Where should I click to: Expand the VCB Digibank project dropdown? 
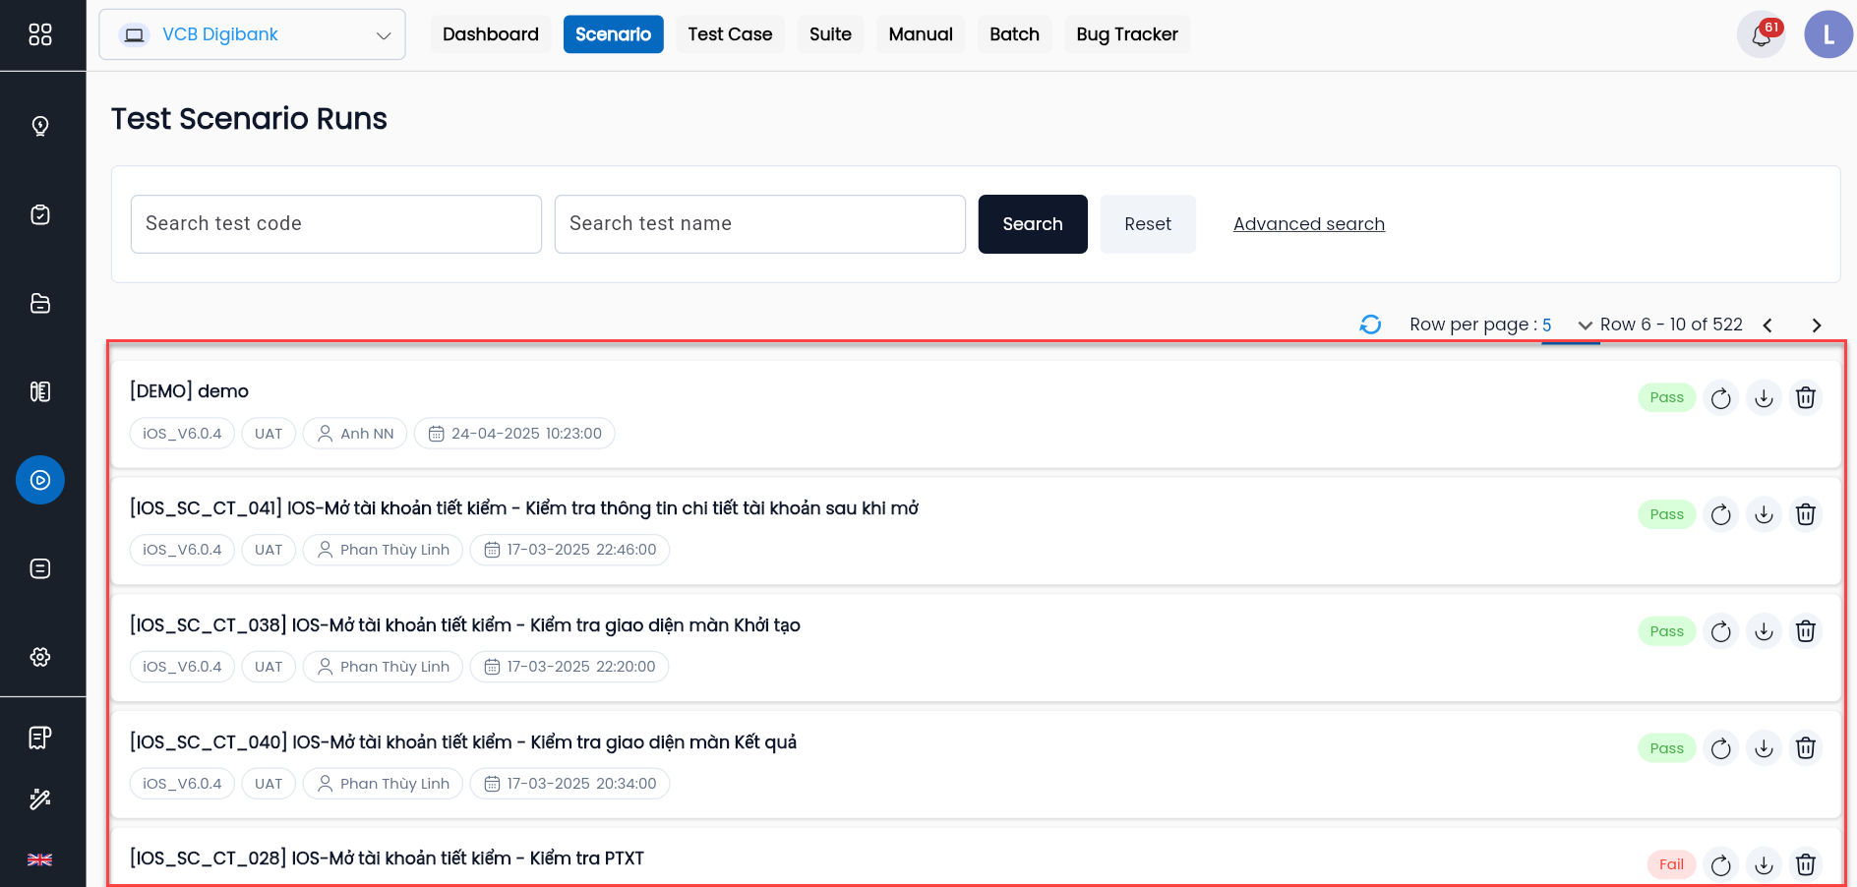tap(252, 34)
